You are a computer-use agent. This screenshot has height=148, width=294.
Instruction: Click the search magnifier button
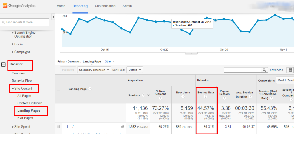click(x=264, y=70)
